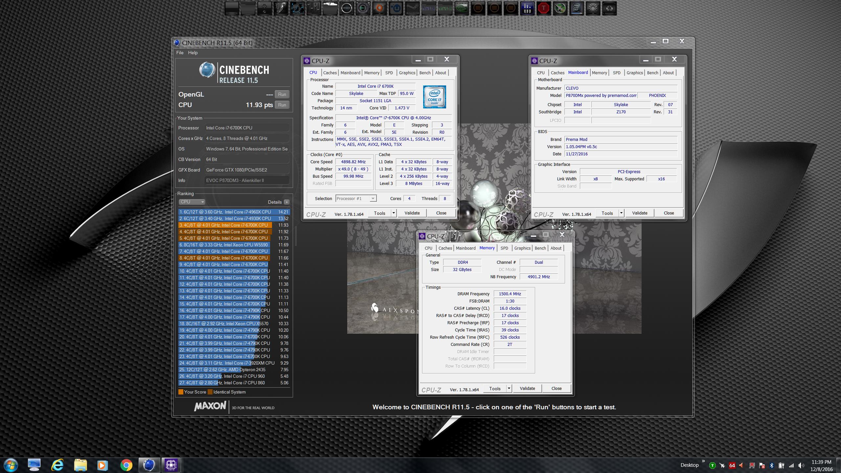Click Close button in Mainboard CPU-Z window

(669, 213)
